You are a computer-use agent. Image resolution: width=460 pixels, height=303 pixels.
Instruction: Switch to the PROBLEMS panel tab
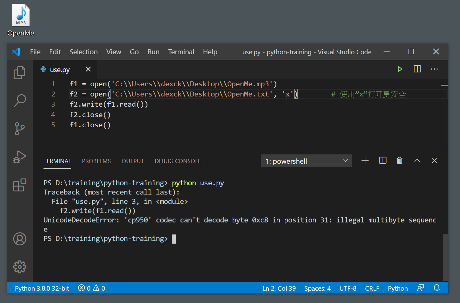point(96,161)
